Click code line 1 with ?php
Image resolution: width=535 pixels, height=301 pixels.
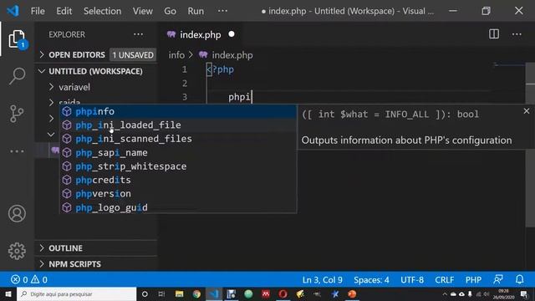coord(221,69)
